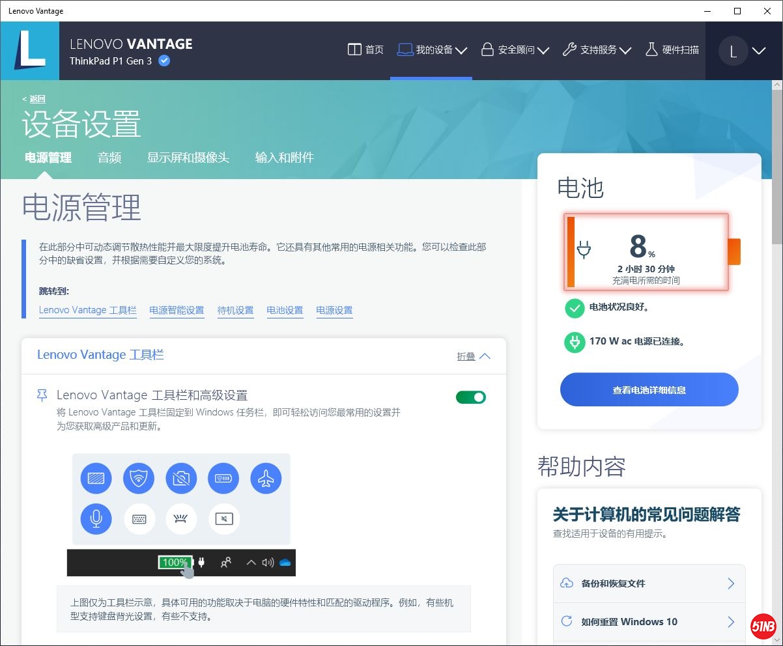Viewport: 783px width, 646px height.
Task: Click the scrollbar up arrow
Action: click(x=777, y=85)
